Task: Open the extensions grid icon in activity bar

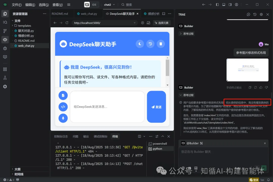Action: pos(5,69)
